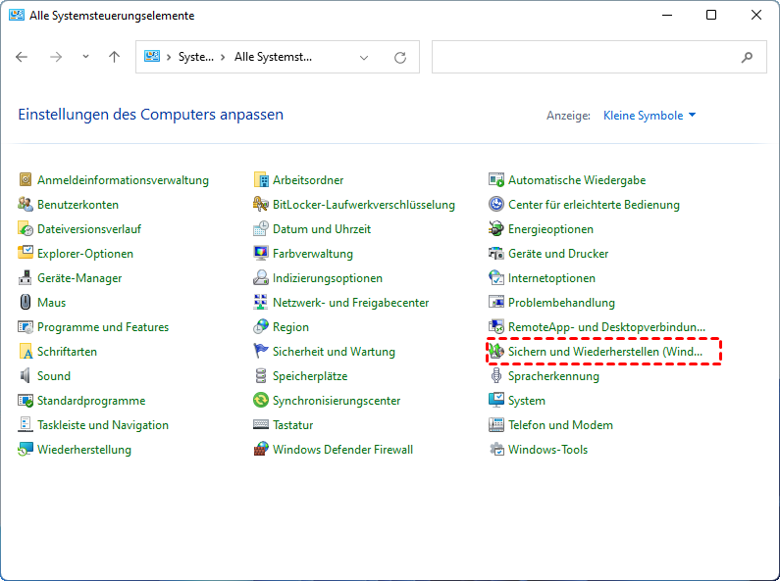Open the Programme und Features link
The width and height of the screenshot is (780, 581).
(x=103, y=327)
